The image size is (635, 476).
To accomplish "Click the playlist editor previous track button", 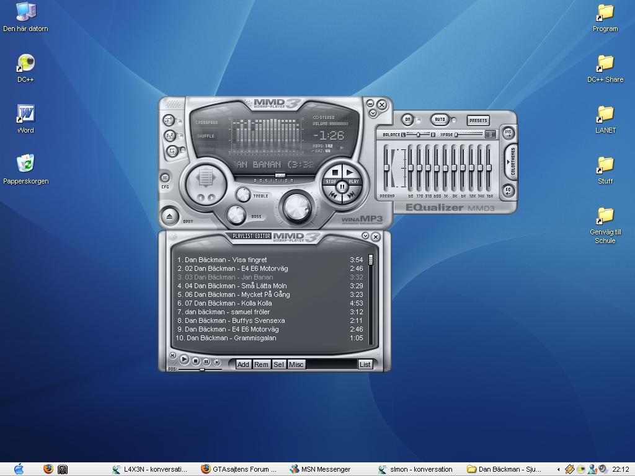I will click(x=173, y=355).
